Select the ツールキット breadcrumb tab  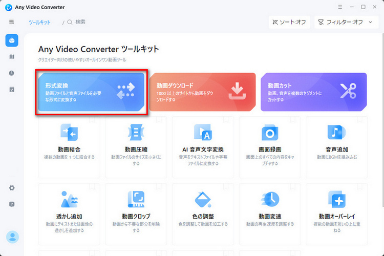click(39, 23)
